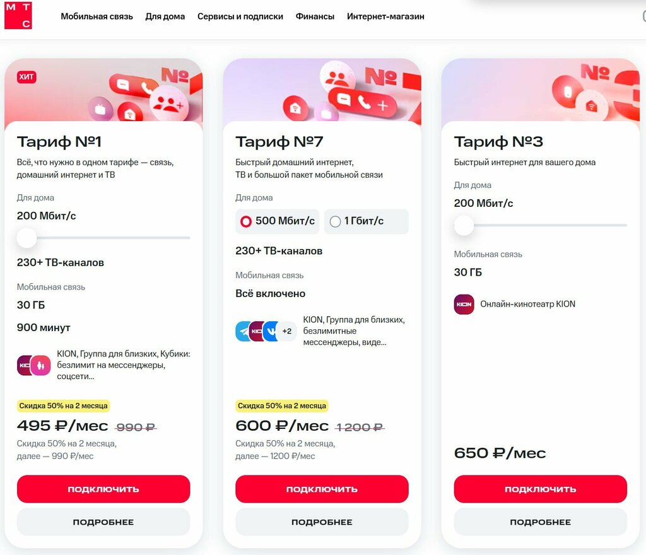Expand the +2 more services badge
The image size is (646, 555).
tap(287, 331)
